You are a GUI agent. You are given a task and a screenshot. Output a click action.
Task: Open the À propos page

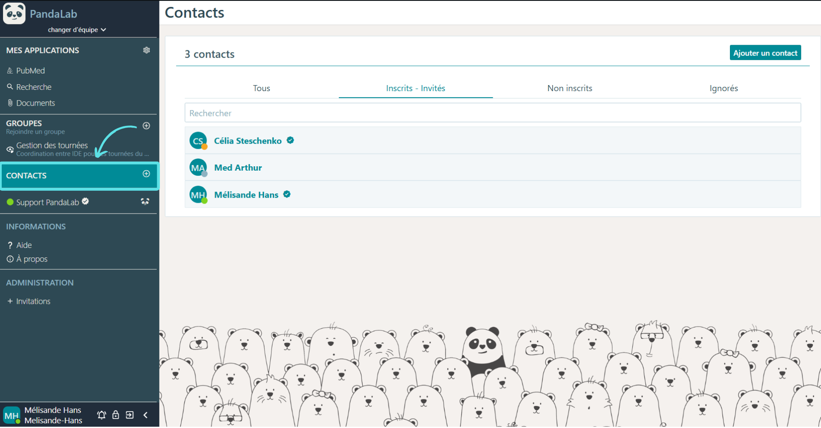point(31,259)
